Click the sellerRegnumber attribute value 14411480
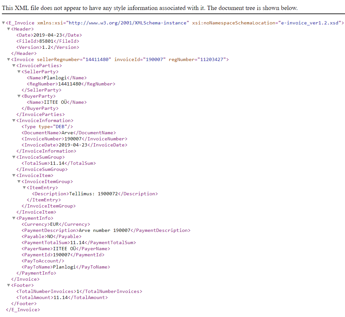This screenshot has height=317, width=345. tap(97, 59)
